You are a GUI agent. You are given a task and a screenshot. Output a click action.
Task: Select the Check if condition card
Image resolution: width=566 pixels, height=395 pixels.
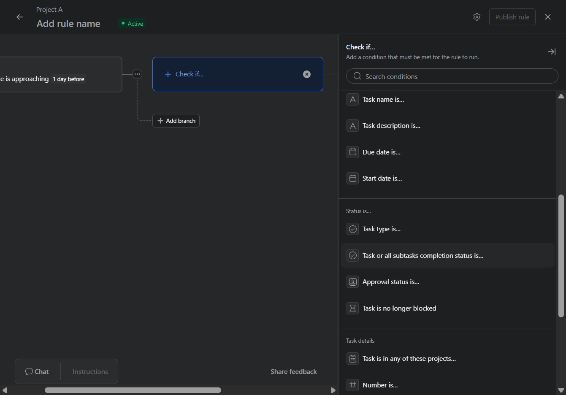pyautogui.click(x=238, y=74)
